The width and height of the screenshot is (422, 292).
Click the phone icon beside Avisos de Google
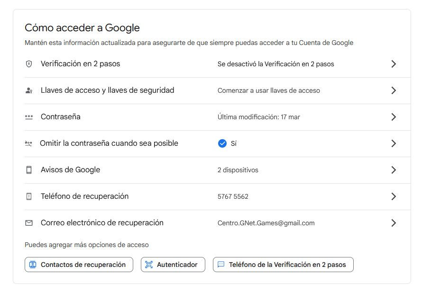[29, 170]
